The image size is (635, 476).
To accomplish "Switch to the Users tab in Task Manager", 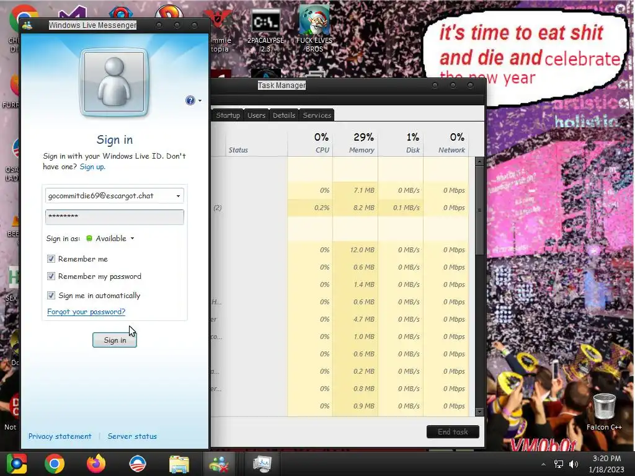I will tap(256, 115).
